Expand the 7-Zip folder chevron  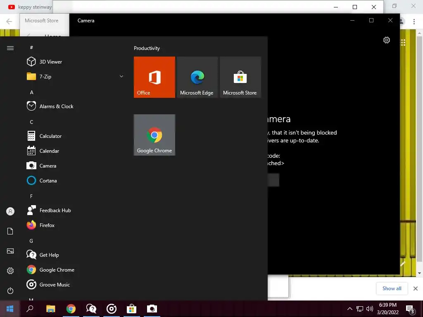pos(121,76)
